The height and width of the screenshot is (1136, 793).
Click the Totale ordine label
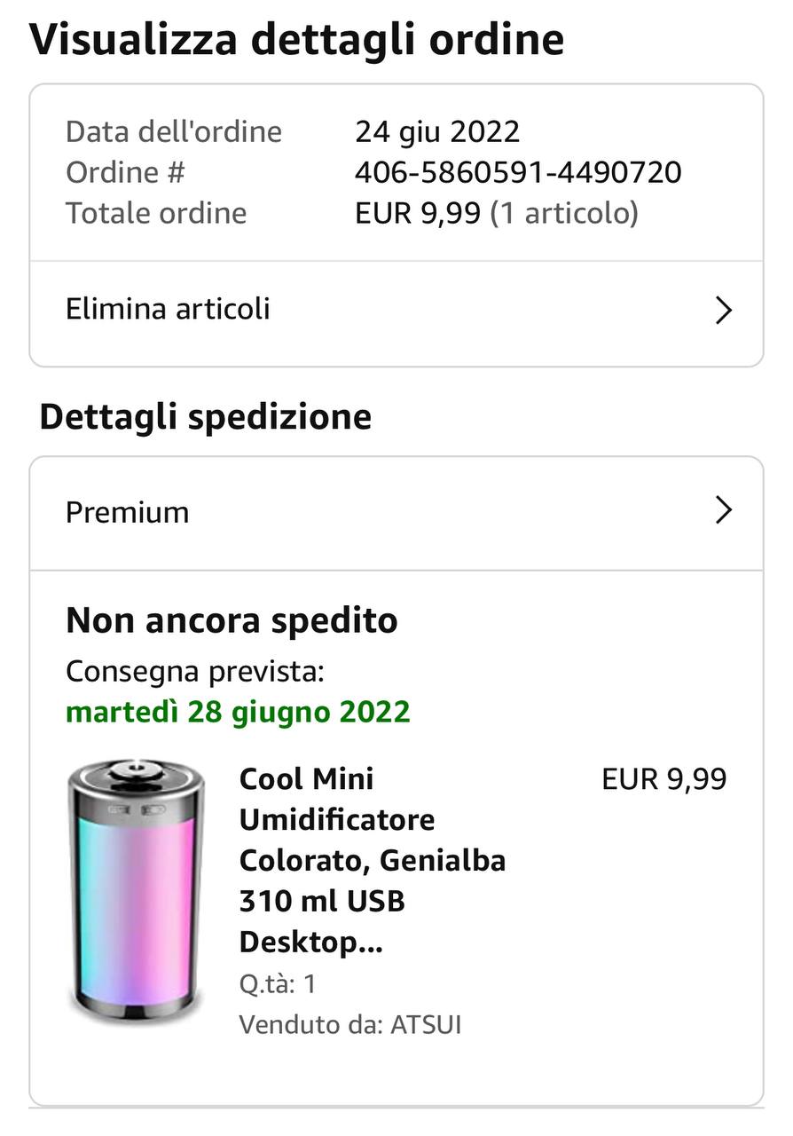click(x=156, y=213)
